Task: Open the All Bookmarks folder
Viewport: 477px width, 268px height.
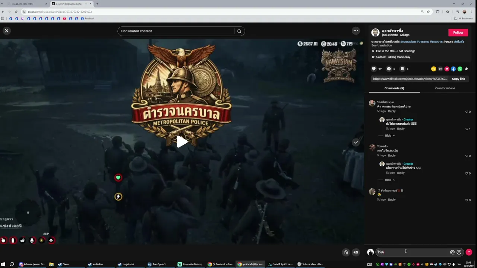Action: [463, 19]
